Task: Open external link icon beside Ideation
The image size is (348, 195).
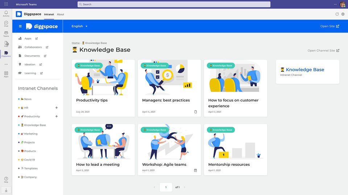Action: click(x=41, y=65)
